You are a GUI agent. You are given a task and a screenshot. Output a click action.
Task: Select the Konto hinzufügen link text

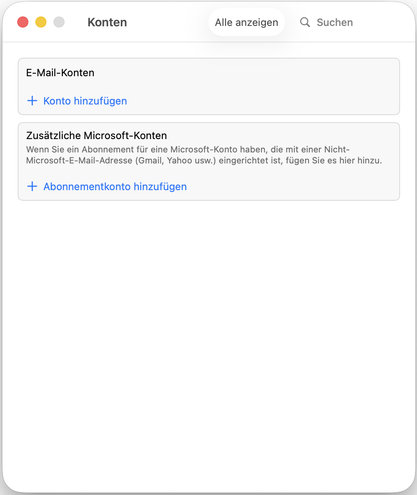[x=85, y=101]
